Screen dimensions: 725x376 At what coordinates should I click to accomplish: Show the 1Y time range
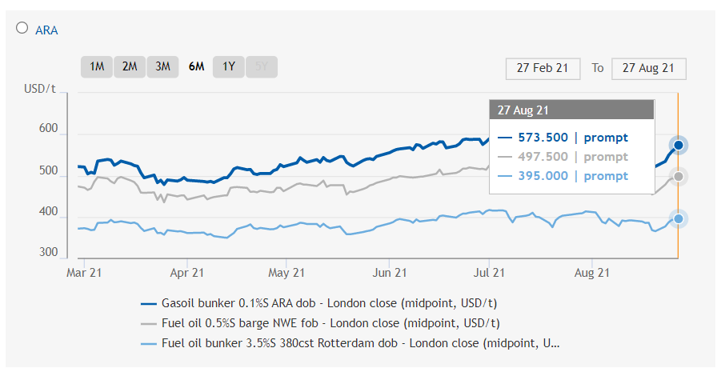point(229,66)
